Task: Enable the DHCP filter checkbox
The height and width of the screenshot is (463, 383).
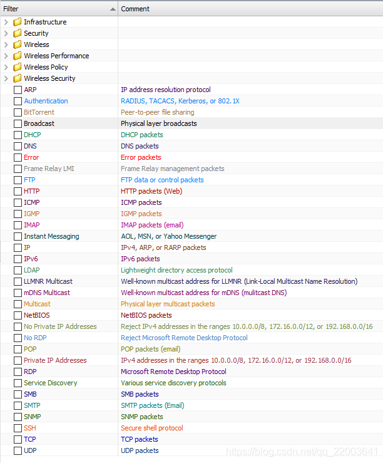Action: tap(18, 135)
